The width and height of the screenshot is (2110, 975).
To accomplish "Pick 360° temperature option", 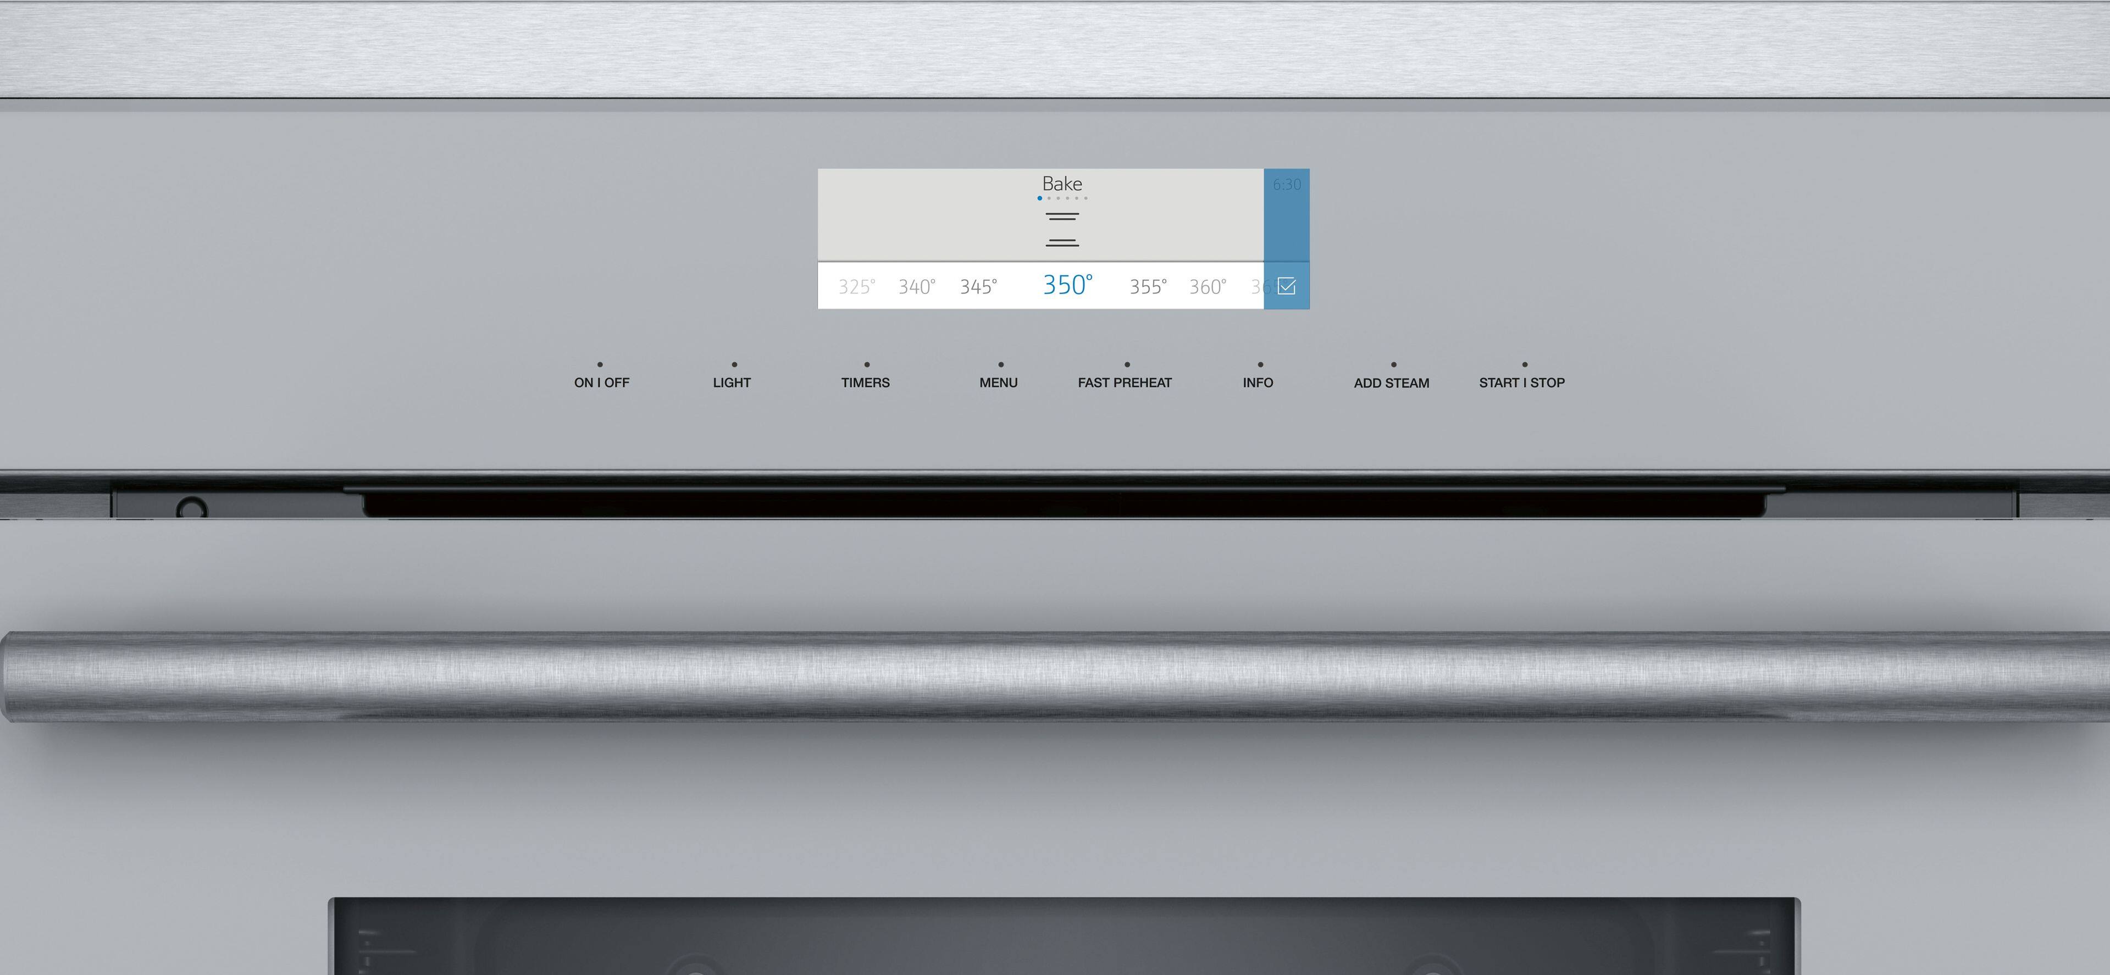I will [x=1208, y=287].
